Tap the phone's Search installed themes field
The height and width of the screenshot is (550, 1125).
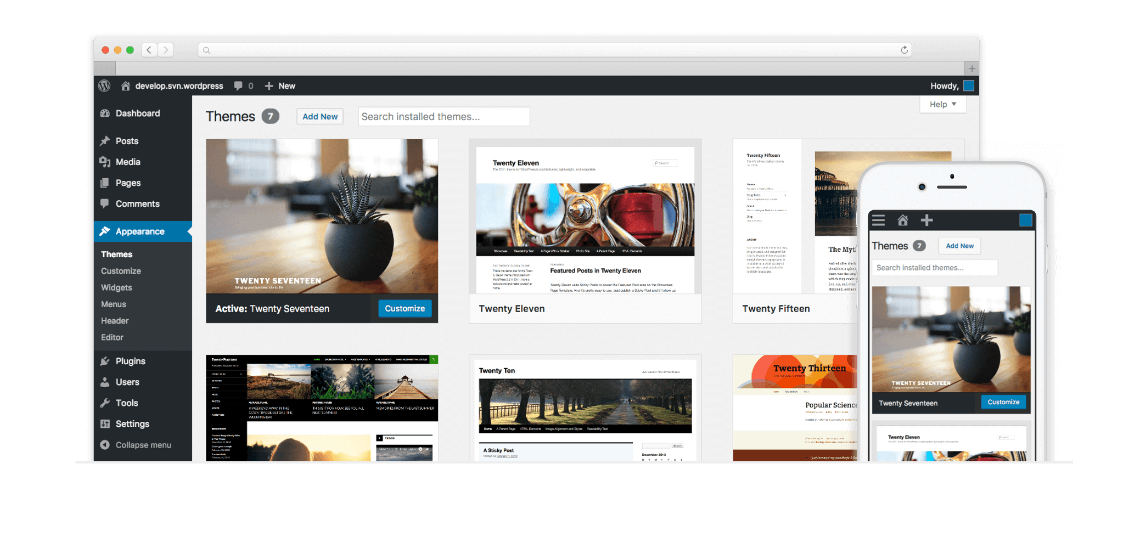point(934,267)
